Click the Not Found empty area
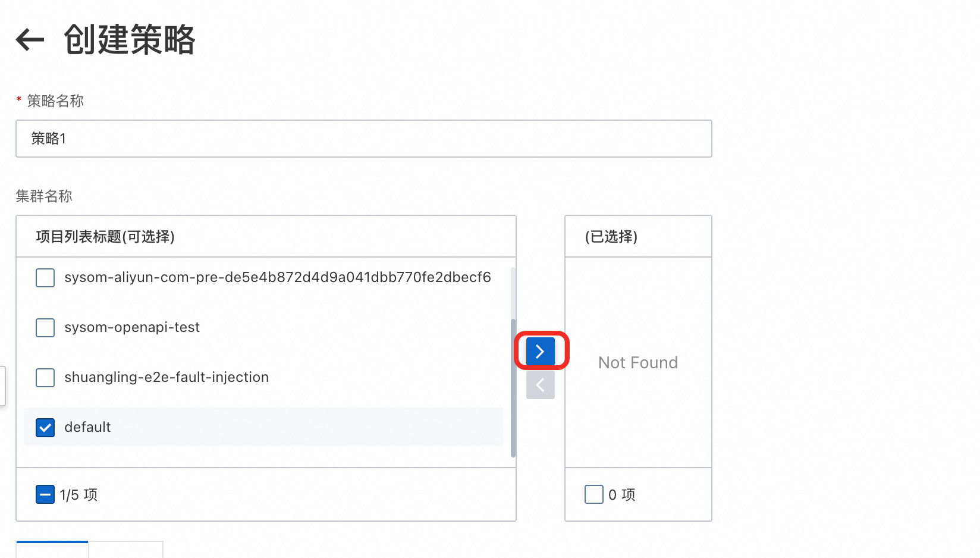 638,363
